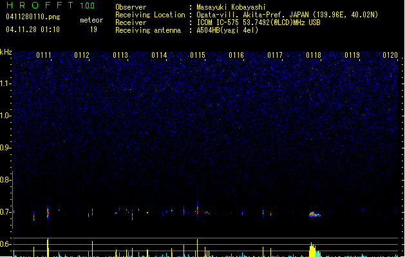The width and height of the screenshot is (405, 257).
Task: Click the ICOM IC-575 53.7492 MHz USB text
Action: 258,22
